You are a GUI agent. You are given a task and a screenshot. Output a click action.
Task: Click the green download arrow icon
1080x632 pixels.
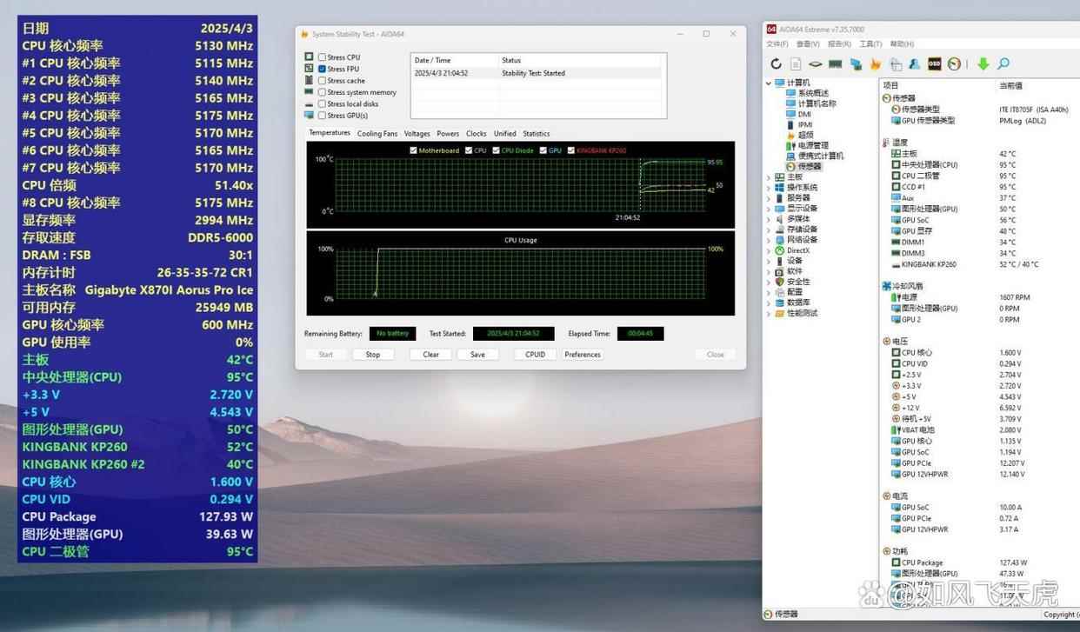click(983, 64)
